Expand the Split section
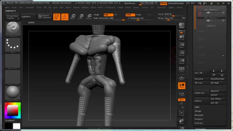 pos(197,107)
